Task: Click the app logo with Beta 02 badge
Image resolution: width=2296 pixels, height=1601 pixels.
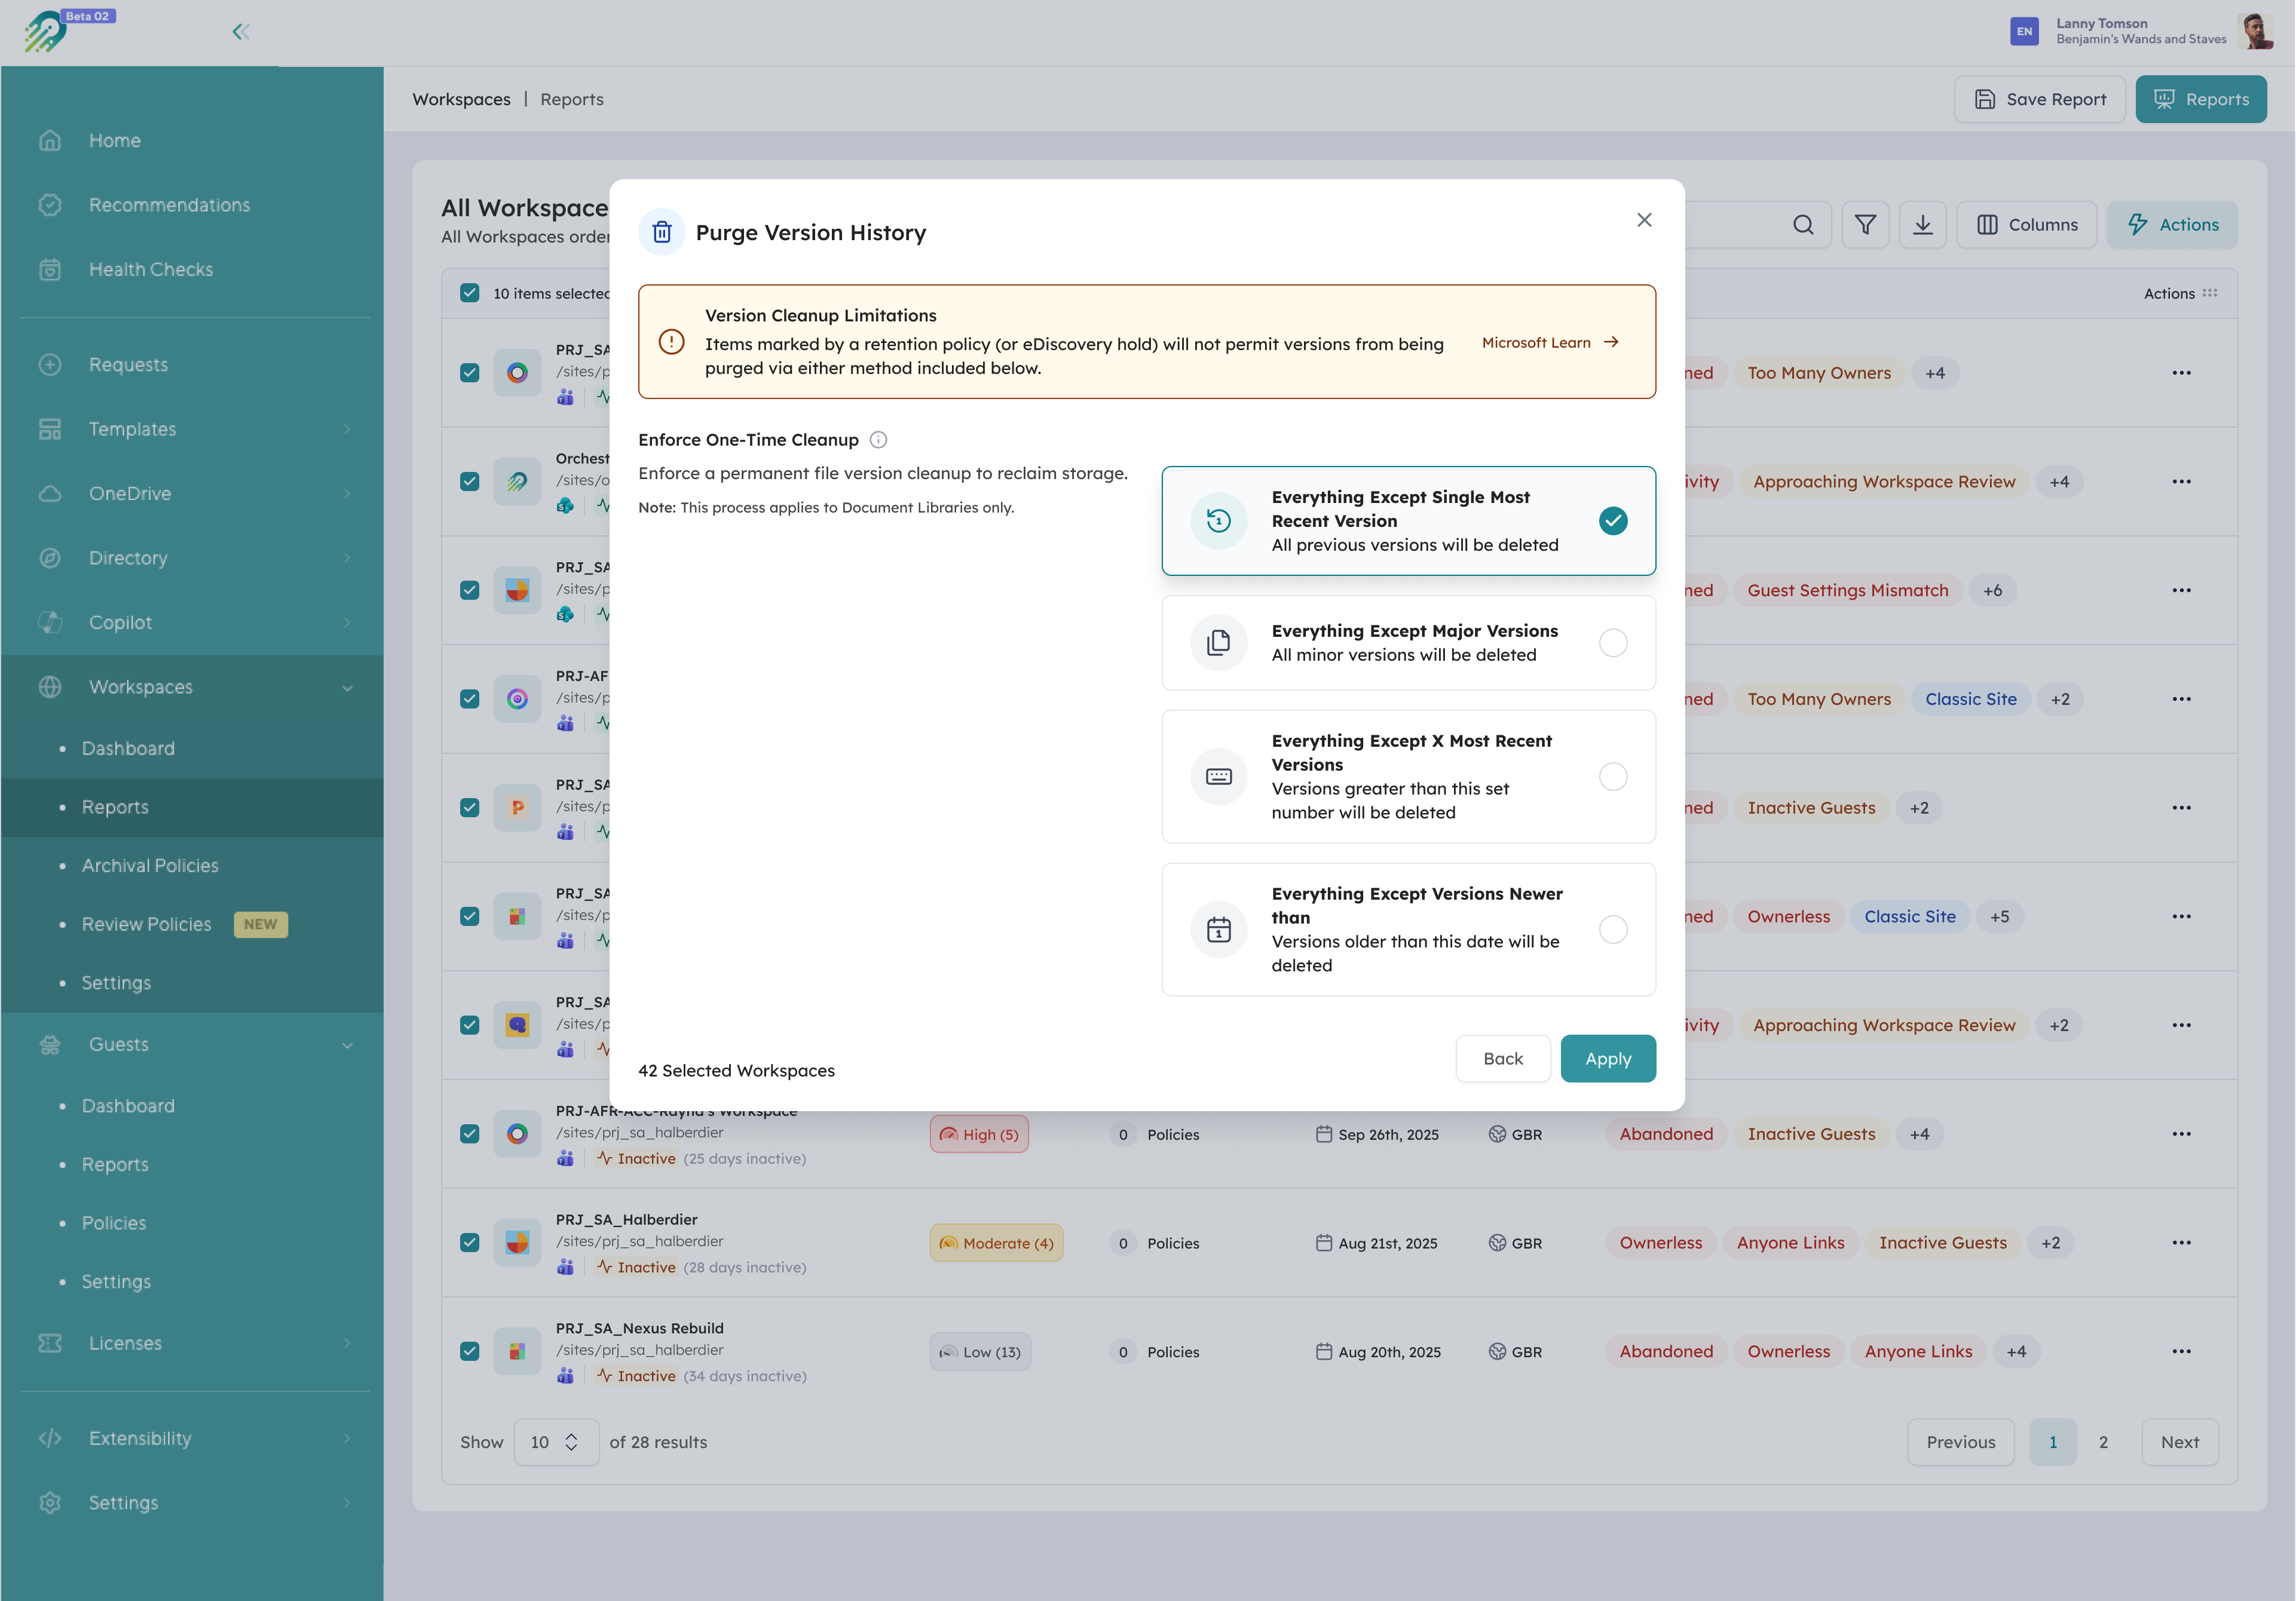Action: tap(68, 31)
